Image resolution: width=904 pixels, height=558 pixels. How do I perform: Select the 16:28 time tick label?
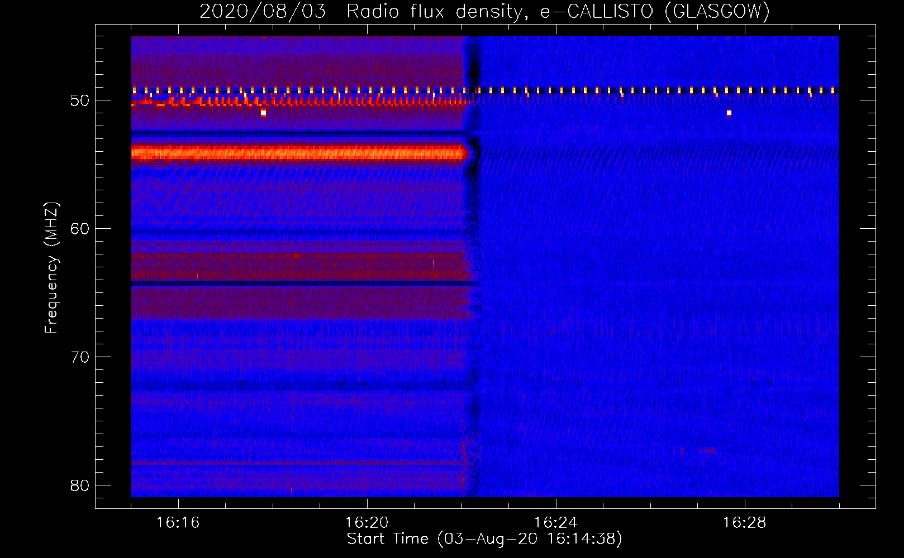(744, 523)
